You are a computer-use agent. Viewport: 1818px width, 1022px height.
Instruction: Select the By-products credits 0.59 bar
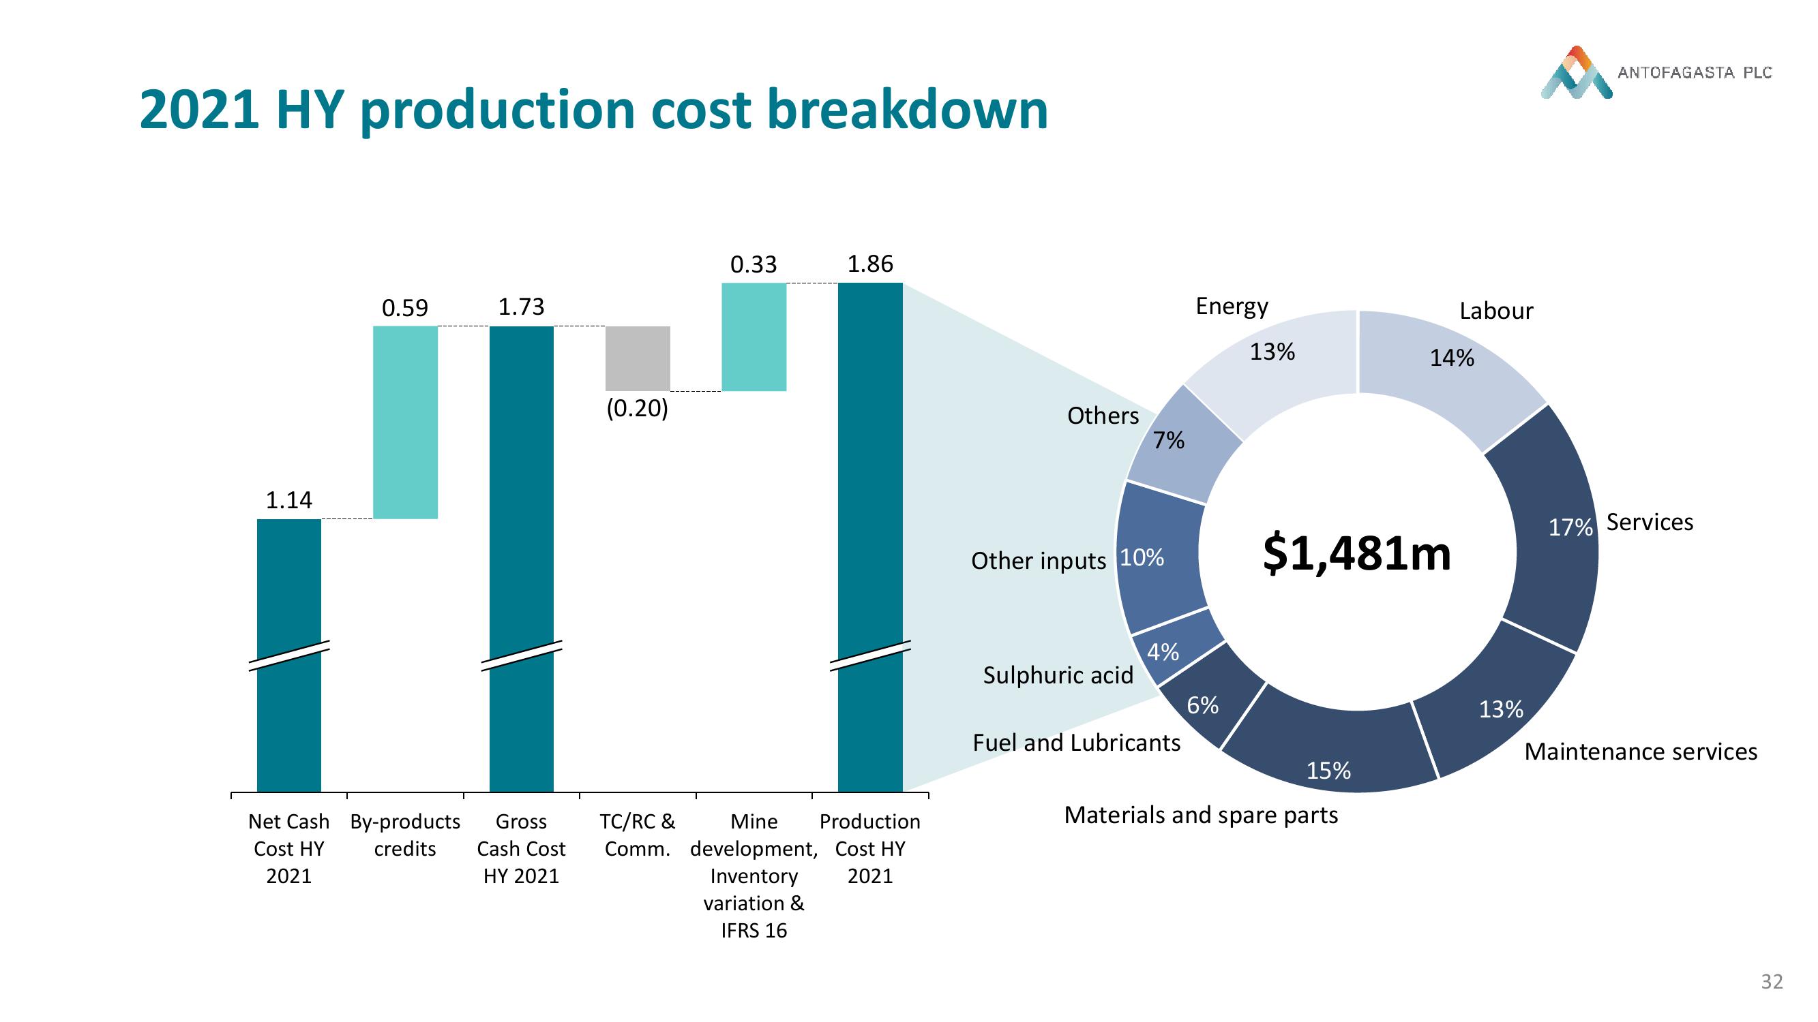coord(405,422)
